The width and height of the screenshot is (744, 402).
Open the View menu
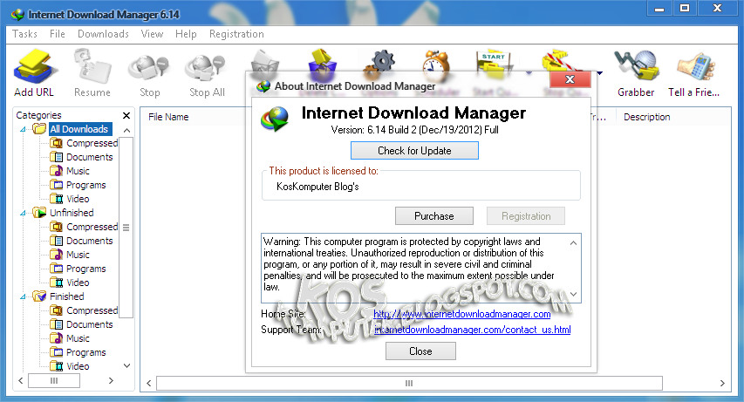click(152, 34)
